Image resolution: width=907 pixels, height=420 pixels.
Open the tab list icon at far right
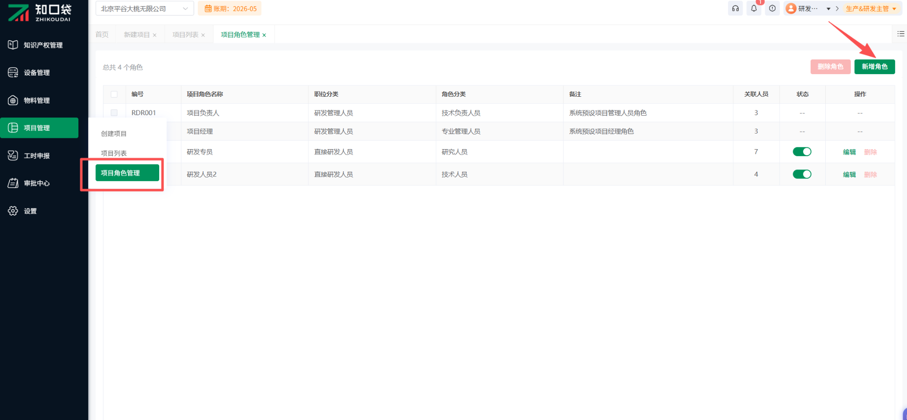click(x=901, y=34)
